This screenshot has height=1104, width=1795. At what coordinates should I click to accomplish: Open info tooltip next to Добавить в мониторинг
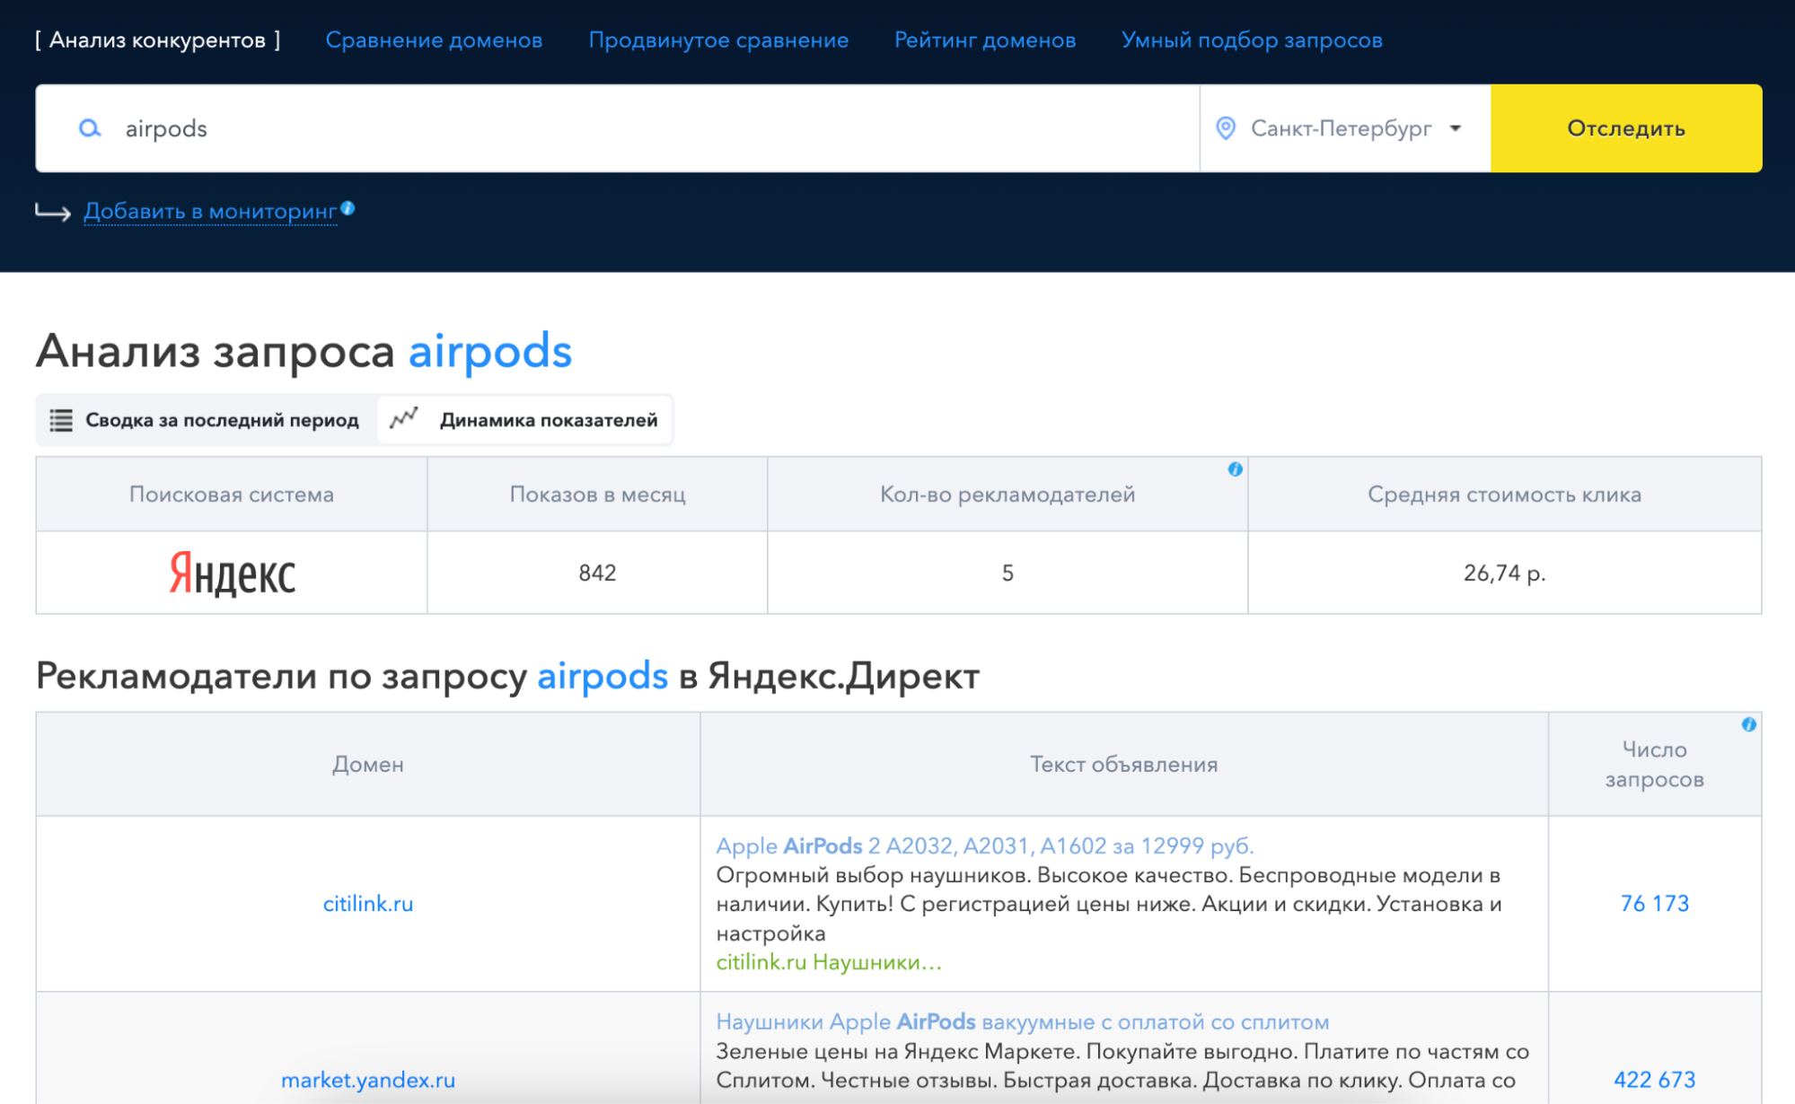(348, 208)
